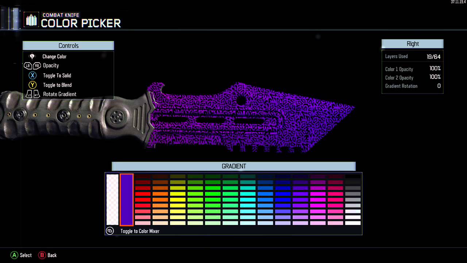This screenshot has height=263, width=467.
Task: Click the yellow Y button icon
Action: [x=32, y=85]
